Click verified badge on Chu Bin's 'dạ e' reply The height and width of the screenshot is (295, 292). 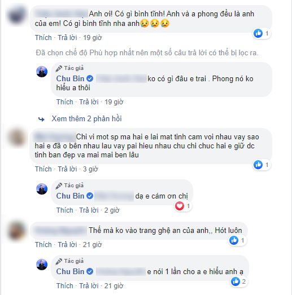[90, 196]
